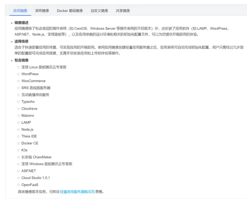This screenshot has width=247, height=199.
Task: Select SRS 音视频服务器 in the list
Action: tap(36, 88)
